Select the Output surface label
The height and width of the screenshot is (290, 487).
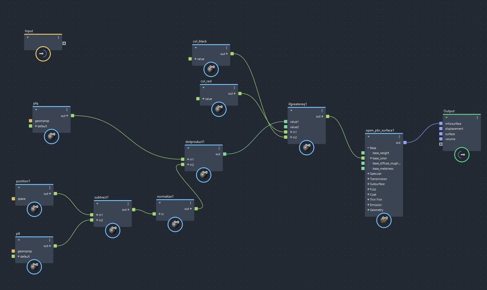450,134
